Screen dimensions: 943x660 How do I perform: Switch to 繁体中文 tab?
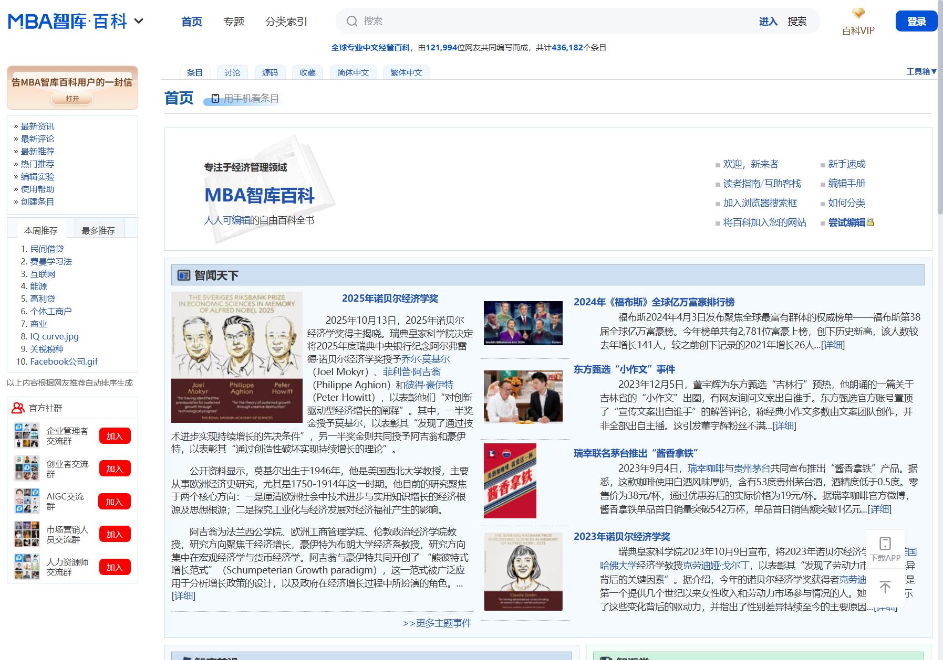(406, 72)
